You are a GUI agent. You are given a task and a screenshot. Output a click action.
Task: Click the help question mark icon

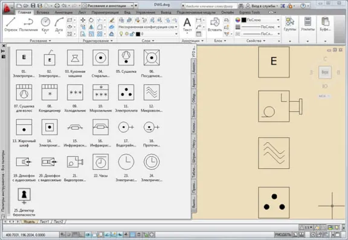click(303, 6)
